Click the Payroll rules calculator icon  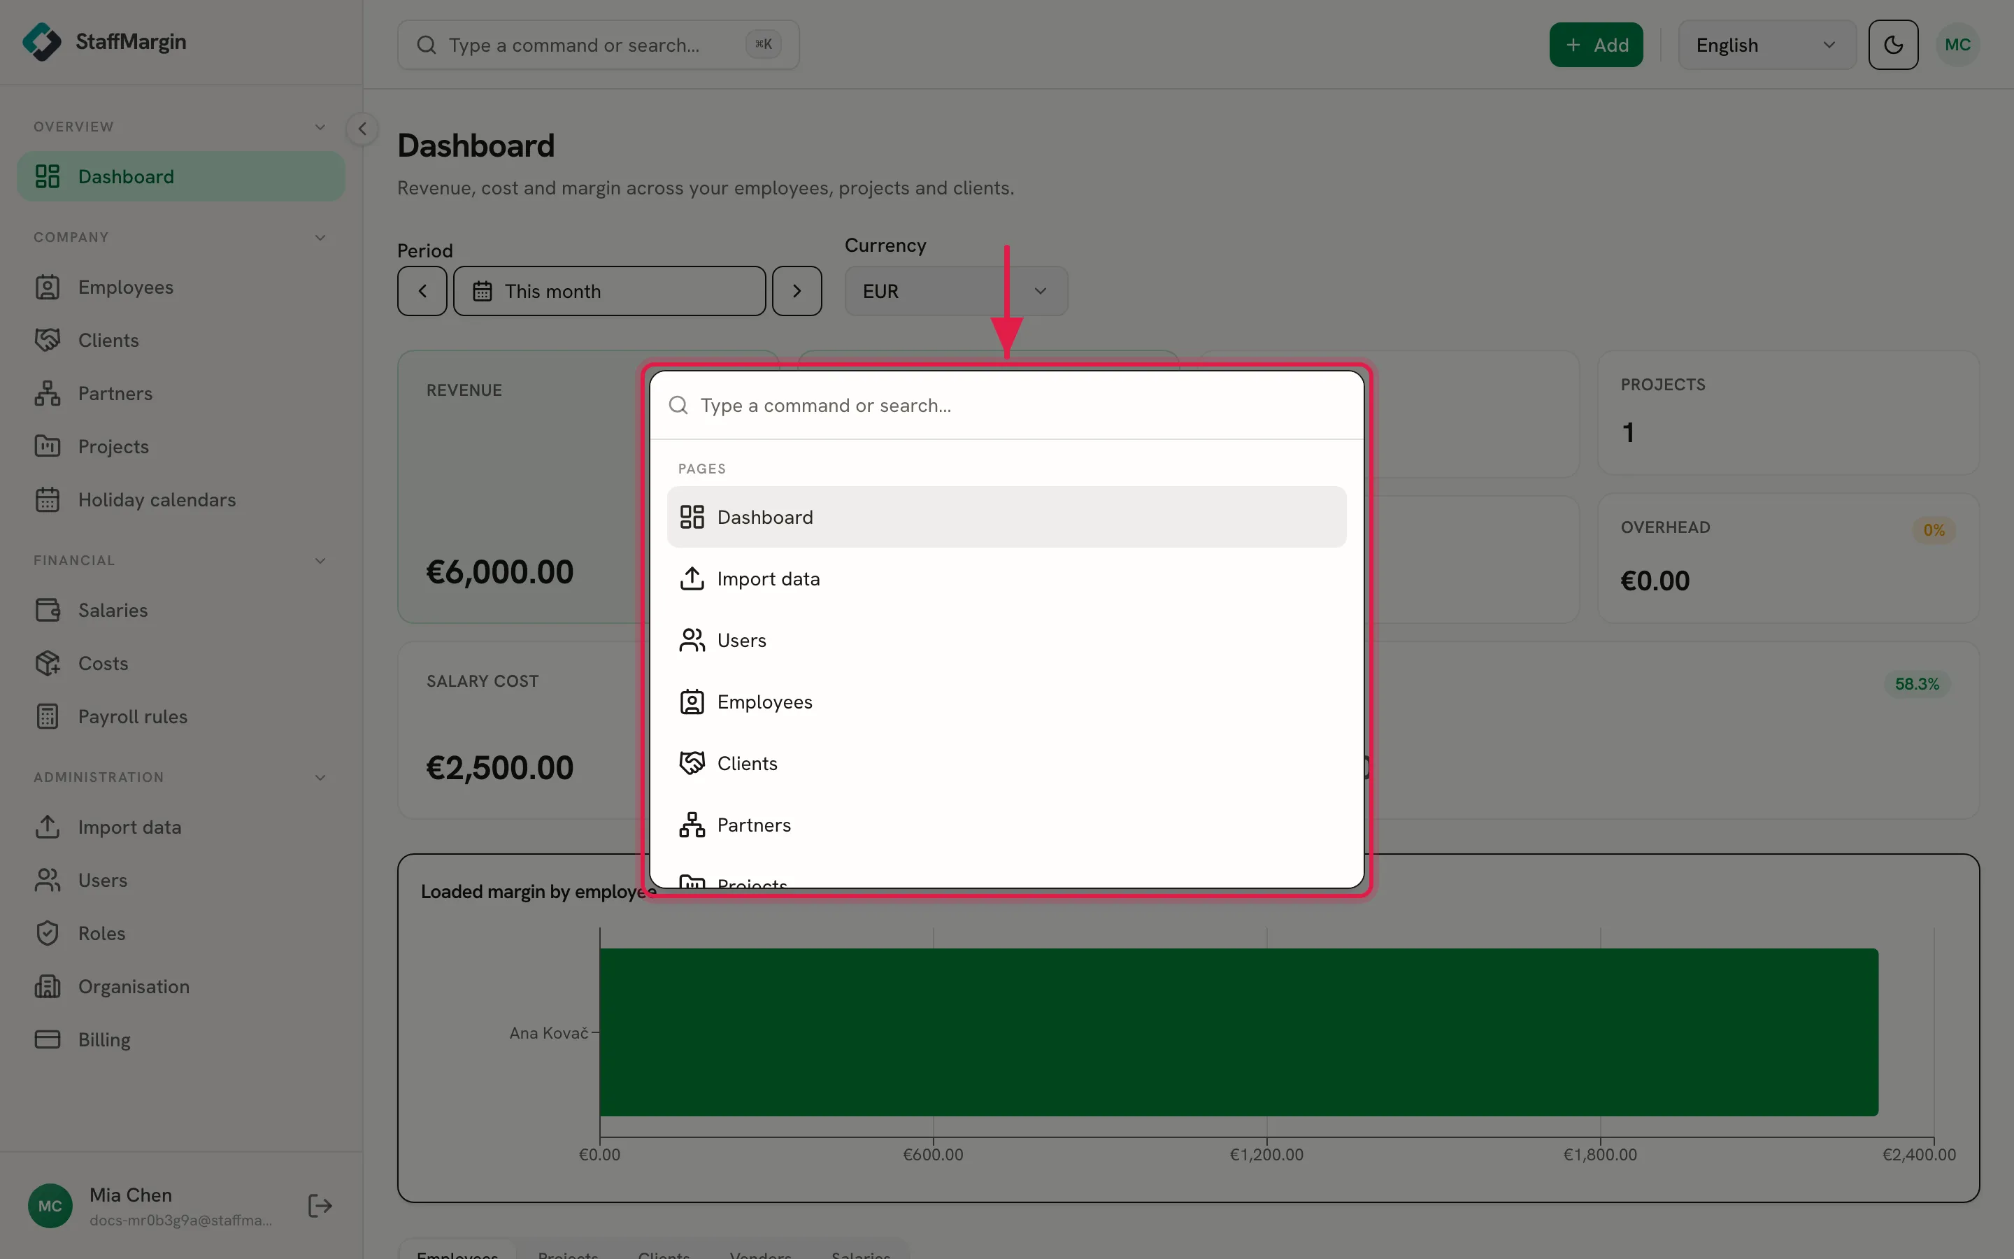point(48,717)
